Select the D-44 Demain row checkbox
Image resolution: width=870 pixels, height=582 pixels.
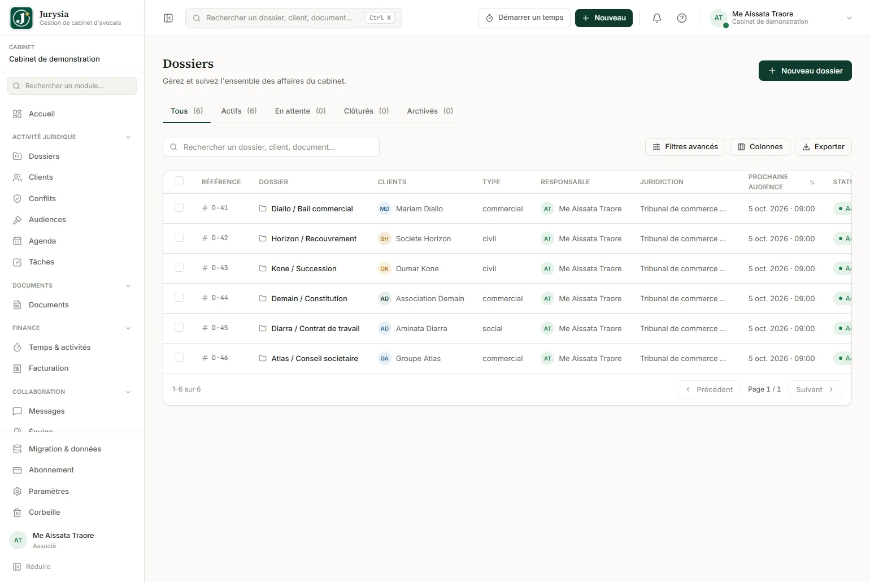coord(179,298)
